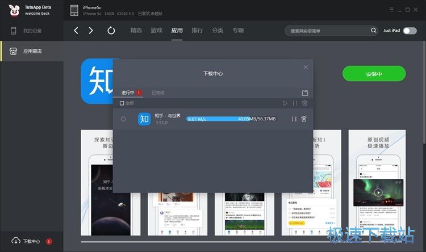
Task: Open the 应用 tab
Action: pyautogui.click(x=177, y=31)
